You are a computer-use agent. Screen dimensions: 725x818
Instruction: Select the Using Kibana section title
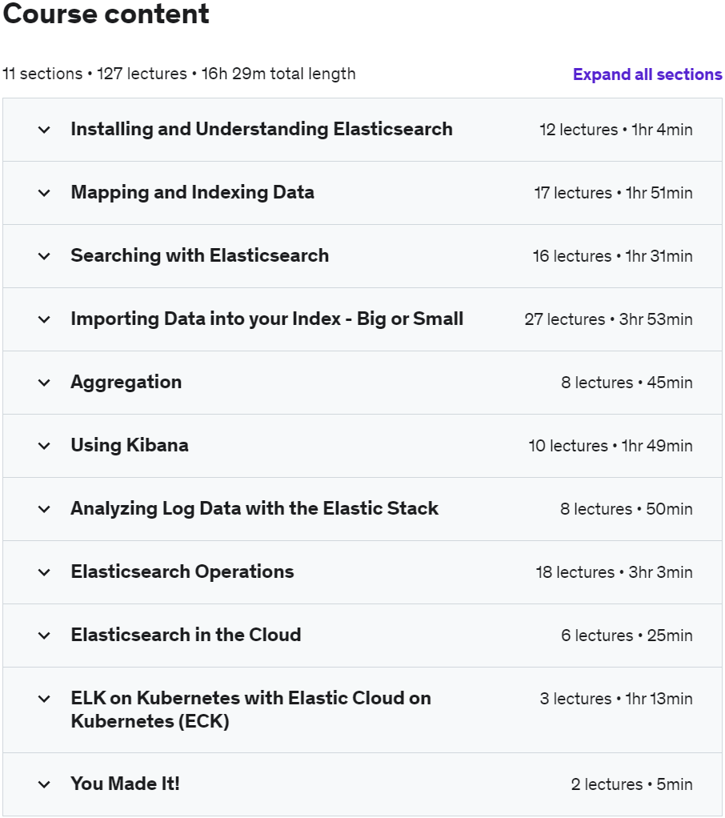click(130, 446)
